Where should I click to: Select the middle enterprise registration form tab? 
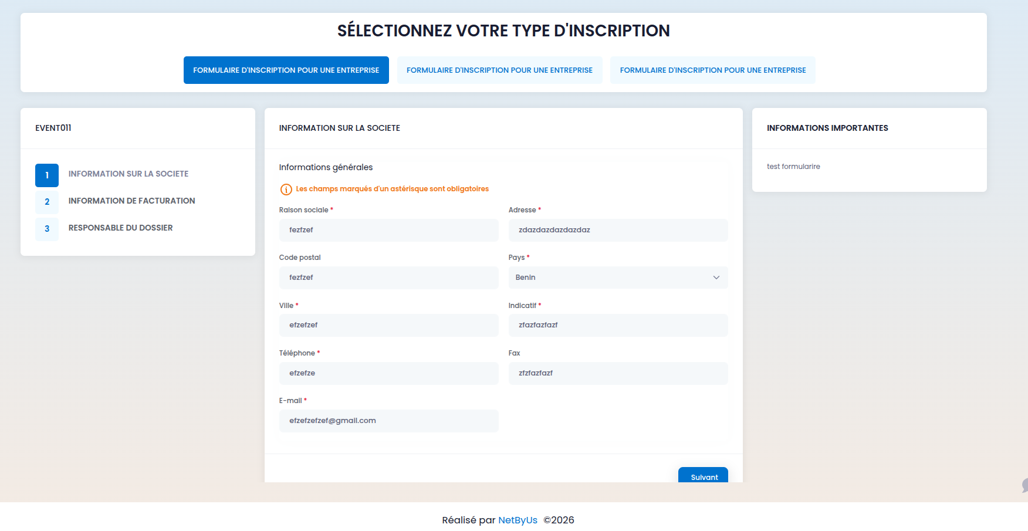pyautogui.click(x=499, y=70)
